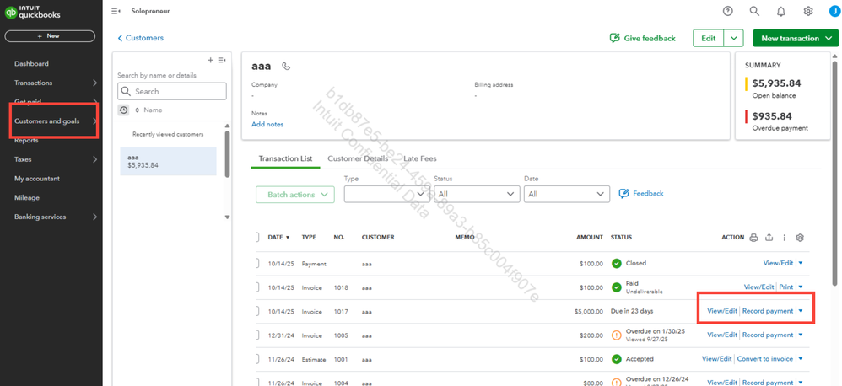Click the phone icon next to aaa

[286, 66]
